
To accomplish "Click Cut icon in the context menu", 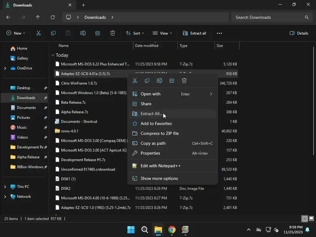I will pyautogui.click(x=135, y=81).
